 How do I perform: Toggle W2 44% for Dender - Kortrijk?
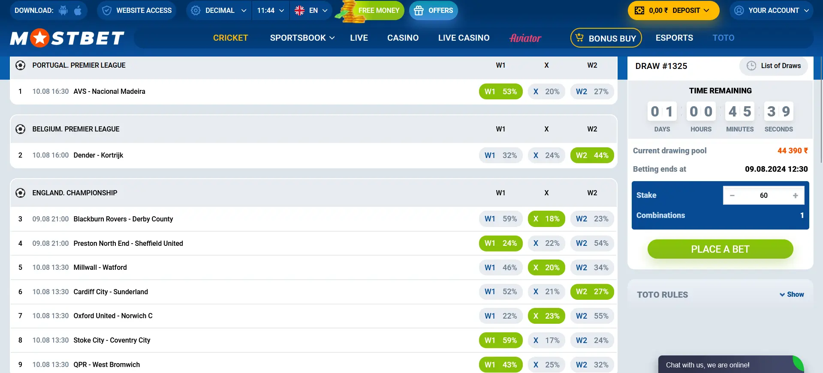click(592, 155)
